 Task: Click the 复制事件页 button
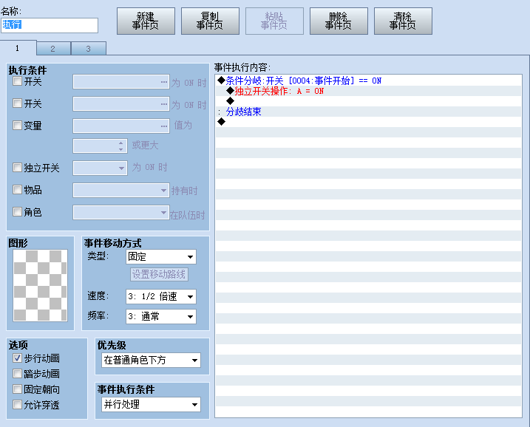(210, 21)
